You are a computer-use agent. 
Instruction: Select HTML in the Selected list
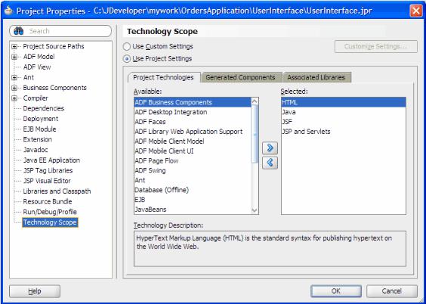[x=344, y=103]
